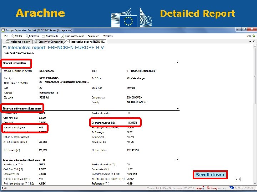Click the Age value 20
Screen dimensions: 257x192
pyautogui.click(x=41, y=88)
